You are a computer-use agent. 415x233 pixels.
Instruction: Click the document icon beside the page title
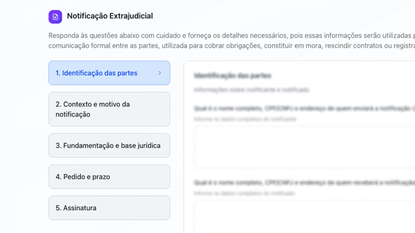tap(55, 17)
